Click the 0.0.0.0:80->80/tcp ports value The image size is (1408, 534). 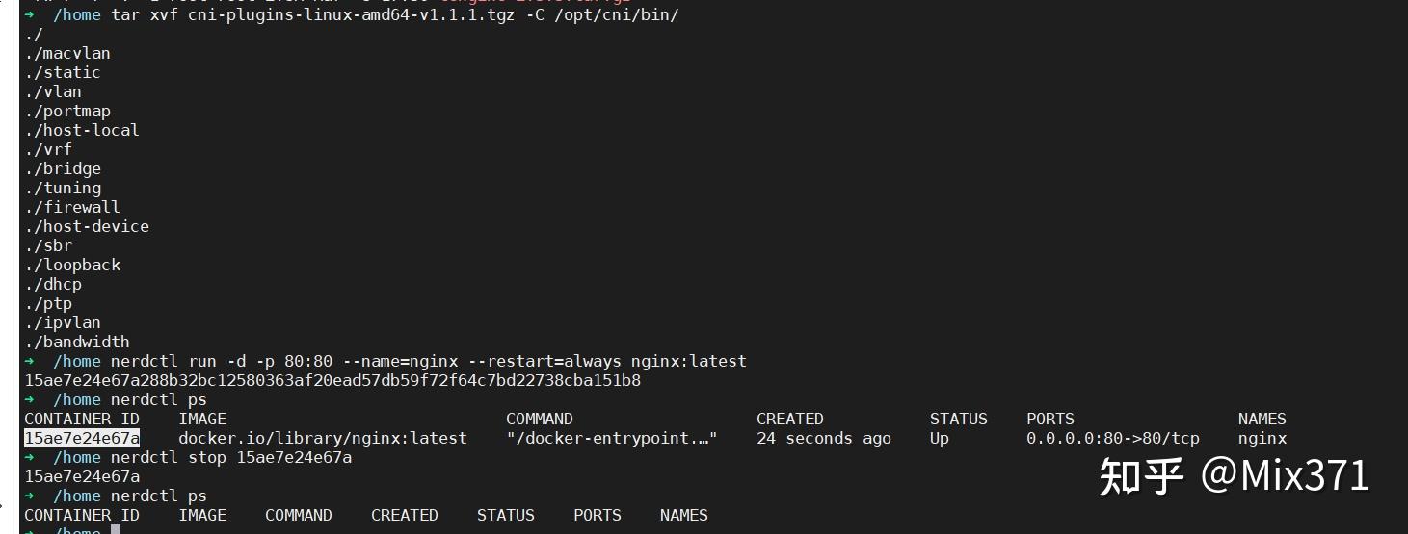click(x=1113, y=438)
